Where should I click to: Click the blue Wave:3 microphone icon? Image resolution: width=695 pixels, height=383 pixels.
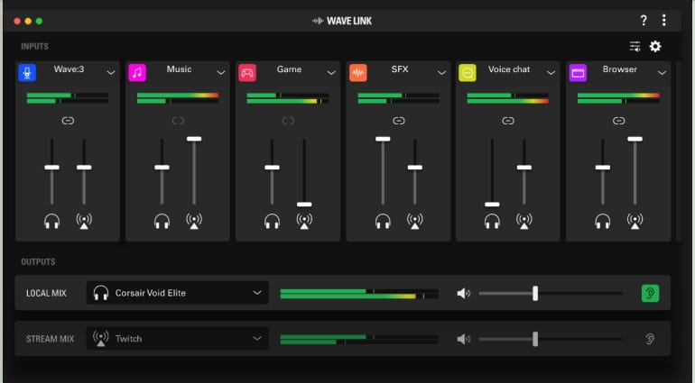[x=27, y=73]
